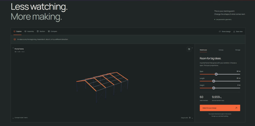Click the '18 × 24 × 6 m' dimensions text
This screenshot has height=126, width=255.
(x=19, y=52)
